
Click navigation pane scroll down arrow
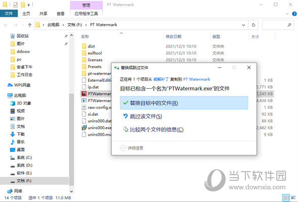tap(71, 191)
